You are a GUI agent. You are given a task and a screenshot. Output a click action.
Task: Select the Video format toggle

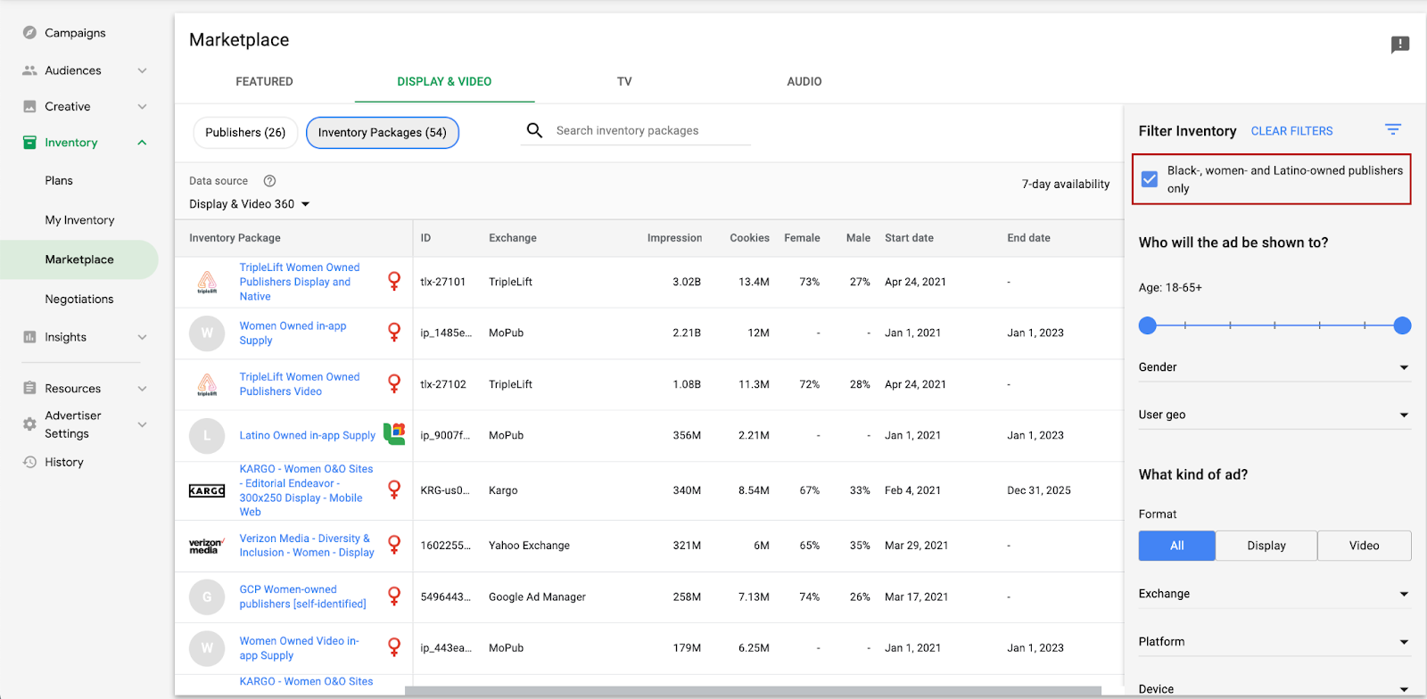[x=1365, y=546]
